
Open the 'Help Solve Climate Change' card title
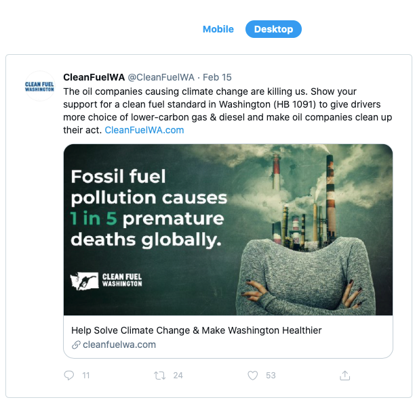pos(196,330)
